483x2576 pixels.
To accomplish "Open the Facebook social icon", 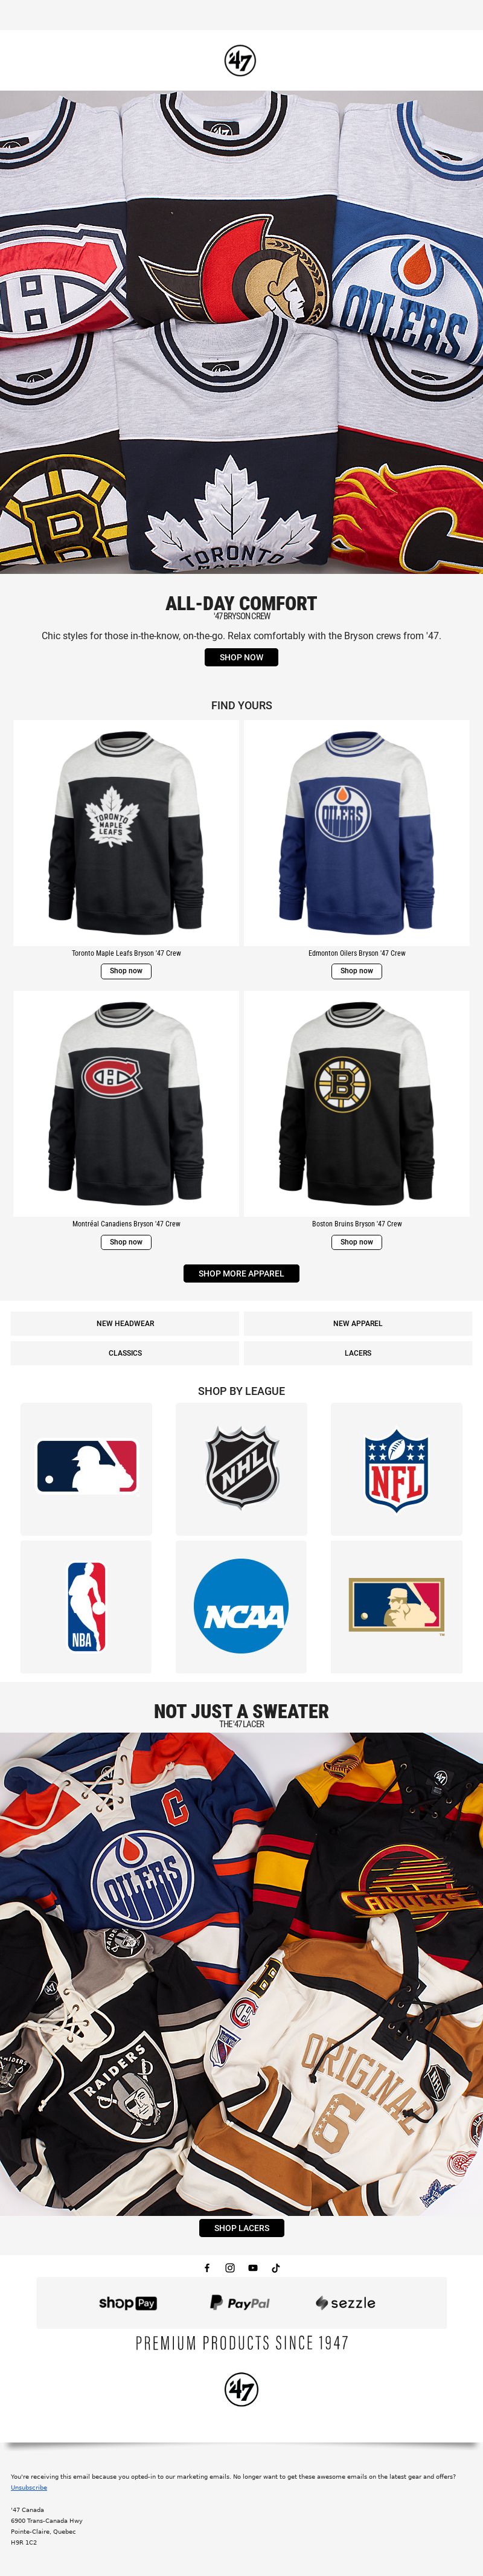I will (x=207, y=2268).
